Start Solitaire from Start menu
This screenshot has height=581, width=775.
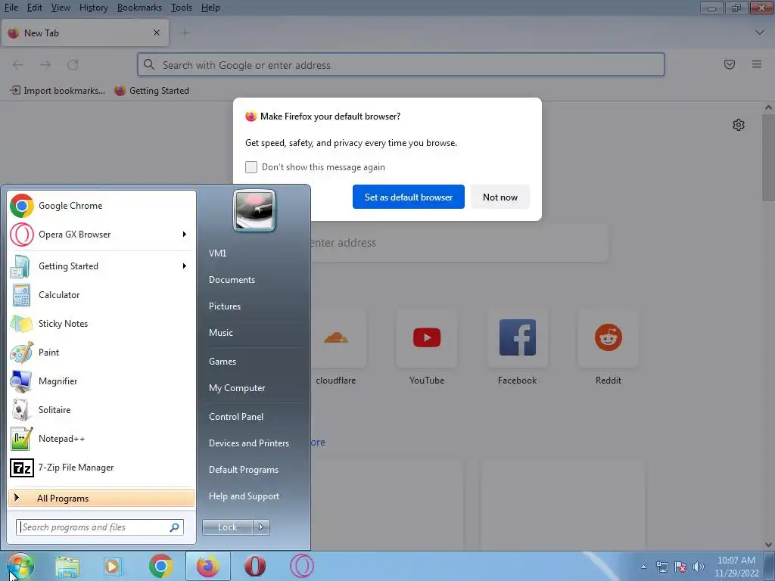pyautogui.click(x=101, y=409)
